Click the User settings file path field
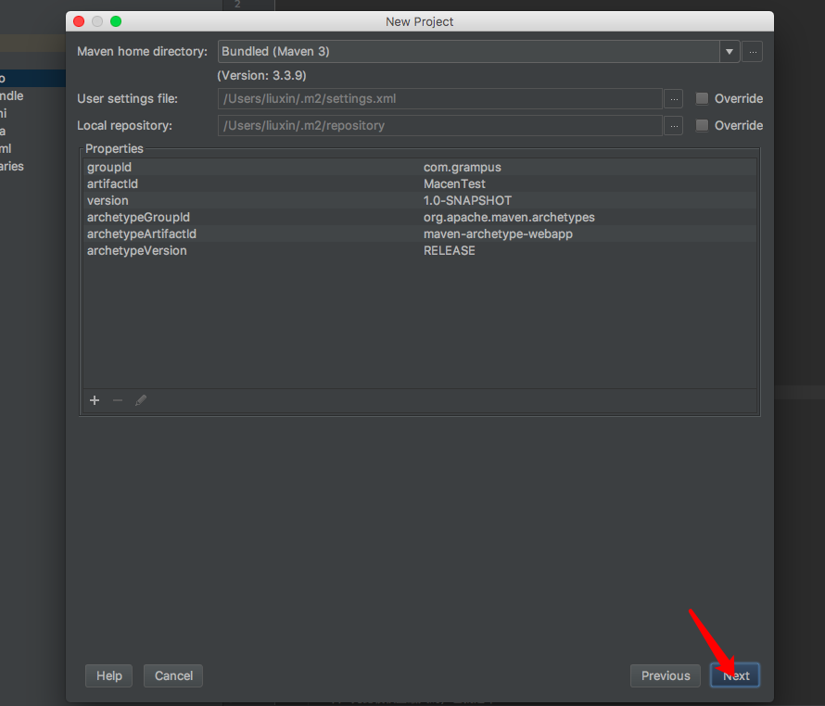This screenshot has height=706, width=825. (440, 99)
